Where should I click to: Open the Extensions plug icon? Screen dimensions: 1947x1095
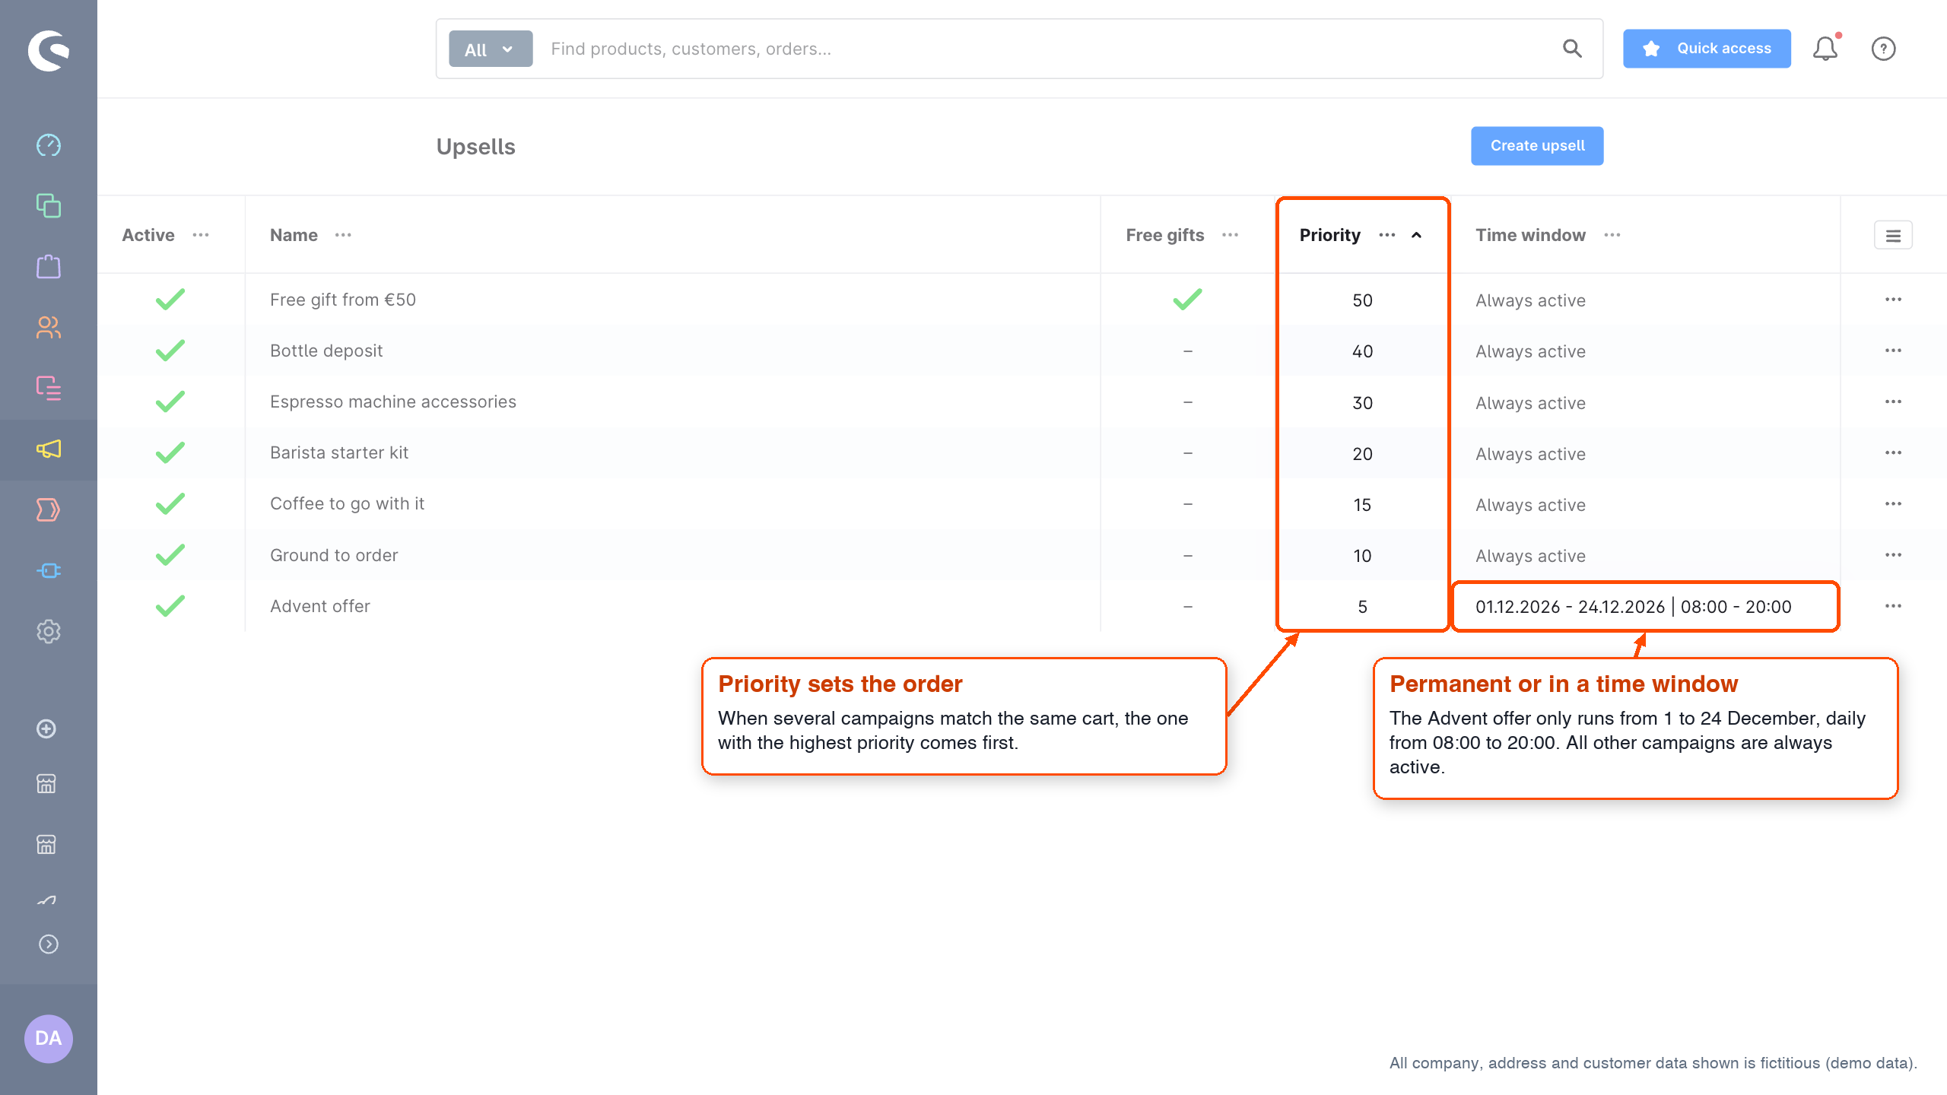coord(49,570)
